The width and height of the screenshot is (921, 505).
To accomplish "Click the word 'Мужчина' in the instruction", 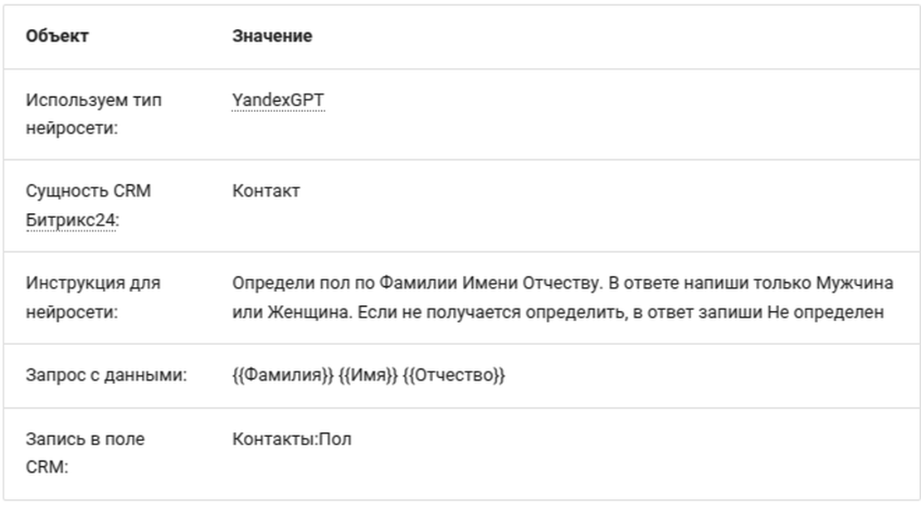I will (x=859, y=284).
